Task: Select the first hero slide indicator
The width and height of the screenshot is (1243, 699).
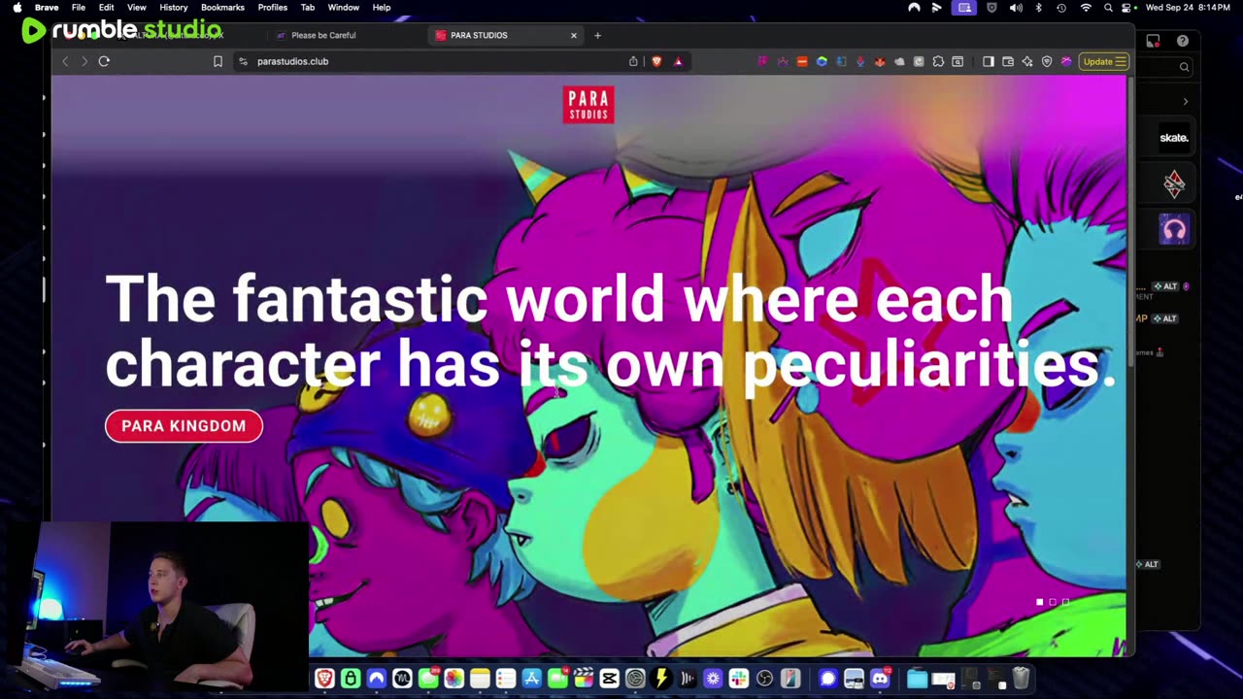Action: point(1040,602)
